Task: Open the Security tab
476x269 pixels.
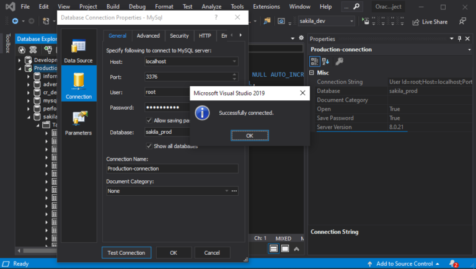Action: click(x=179, y=36)
